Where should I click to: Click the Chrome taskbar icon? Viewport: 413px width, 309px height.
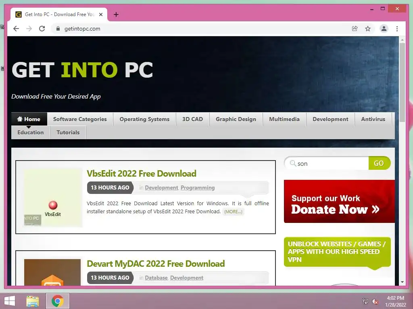pyautogui.click(x=58, y=301)
